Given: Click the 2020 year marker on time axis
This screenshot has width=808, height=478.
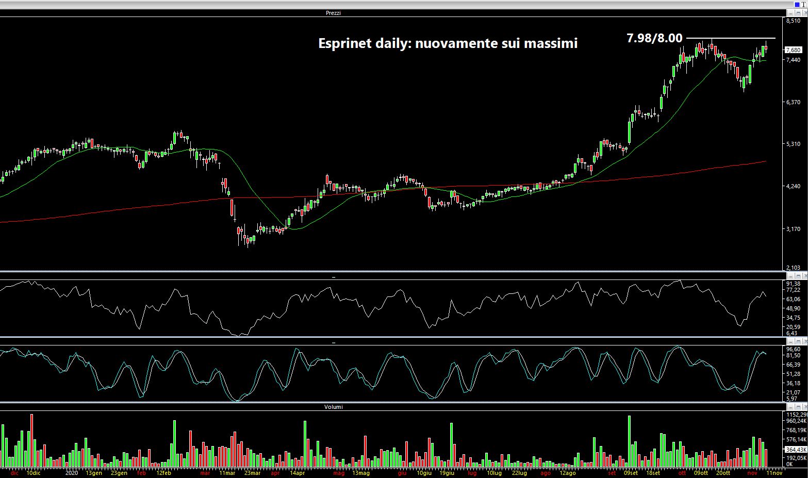Looking at the screenshot, I should [x=72, y=472].
